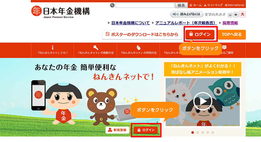
Task: Switch to the International site
Action: point(234,5)
